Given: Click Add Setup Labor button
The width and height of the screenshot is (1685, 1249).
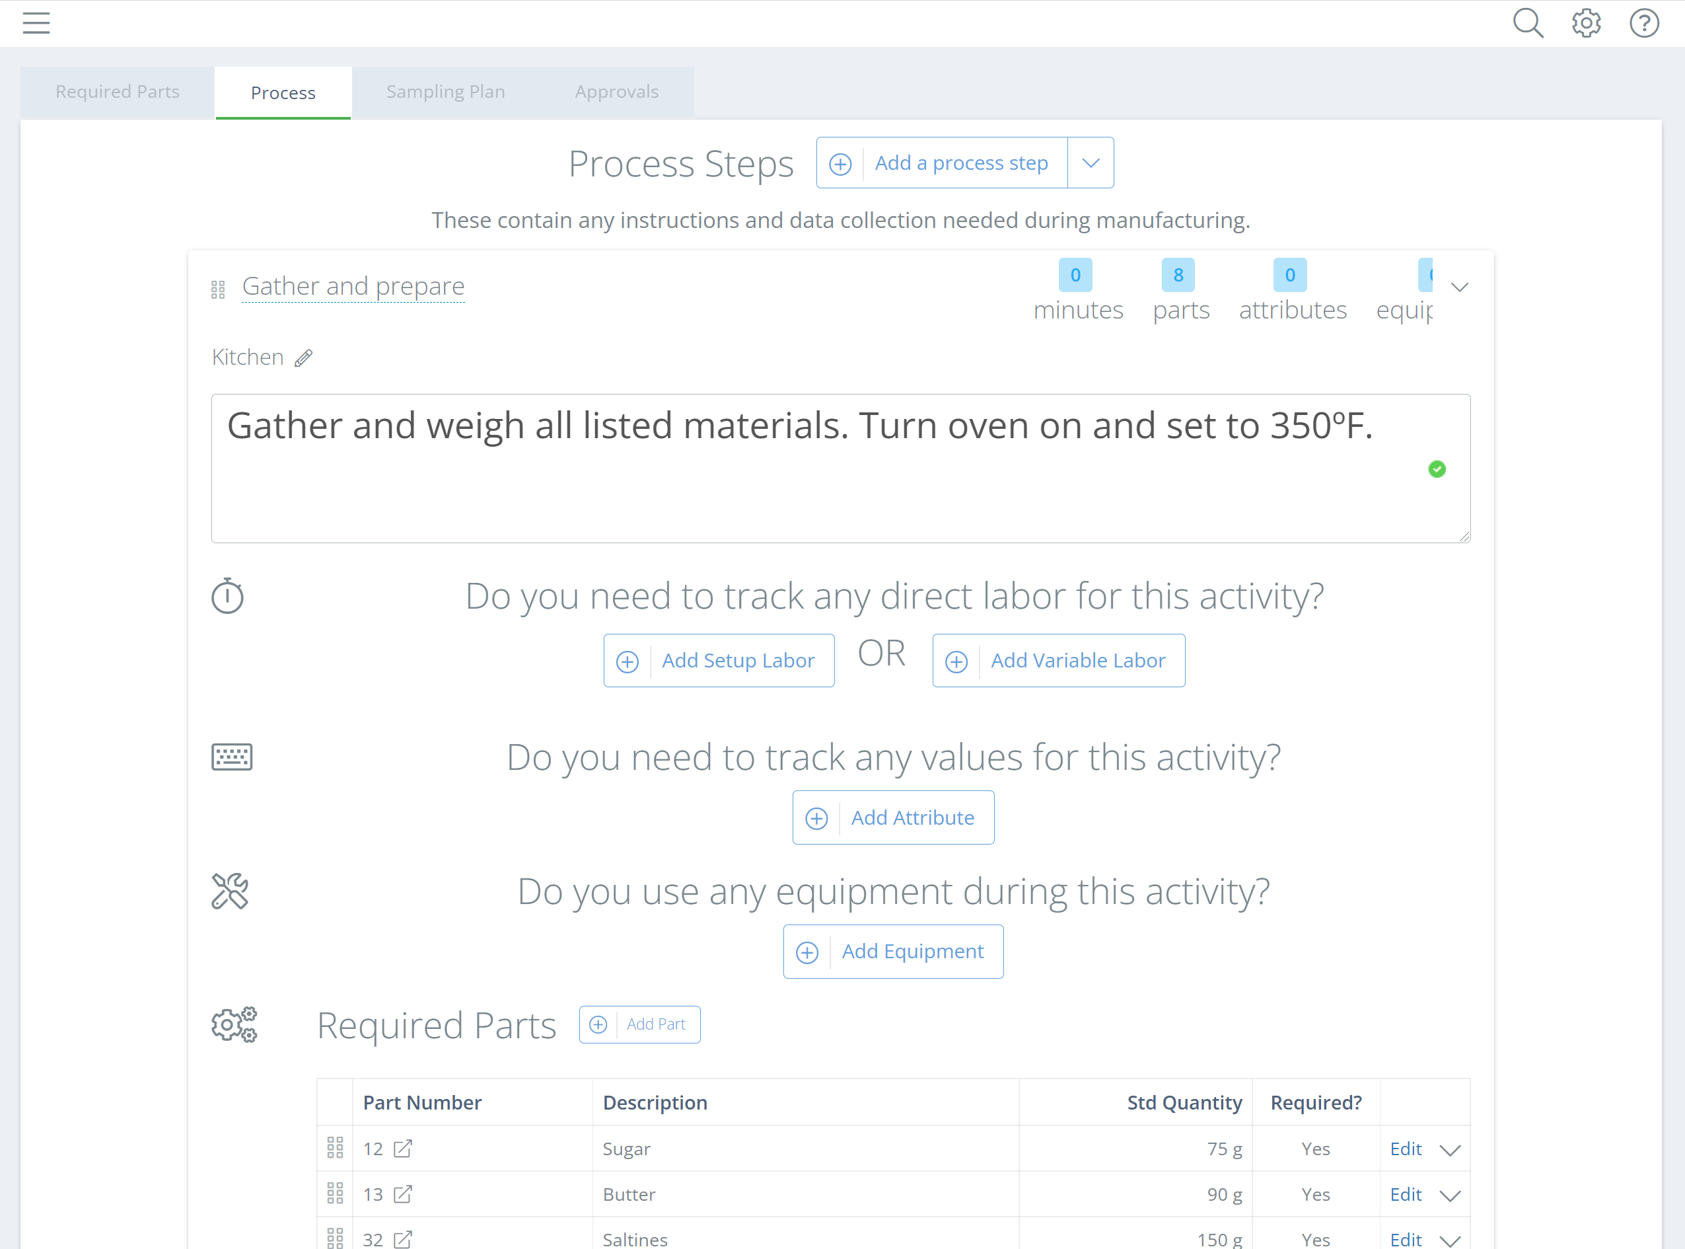Looking at the screenshot, I should [719, 661].
